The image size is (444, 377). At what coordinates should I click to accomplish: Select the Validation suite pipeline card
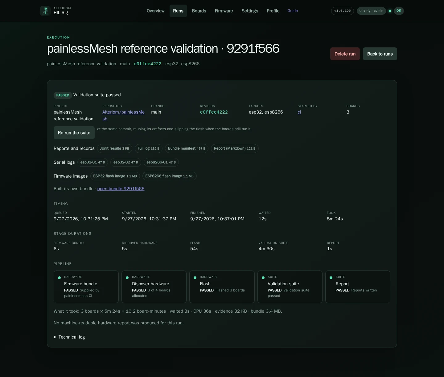[290, 287]
